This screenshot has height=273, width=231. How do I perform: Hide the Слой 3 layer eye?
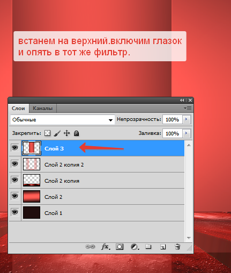[x=15, y=148]
